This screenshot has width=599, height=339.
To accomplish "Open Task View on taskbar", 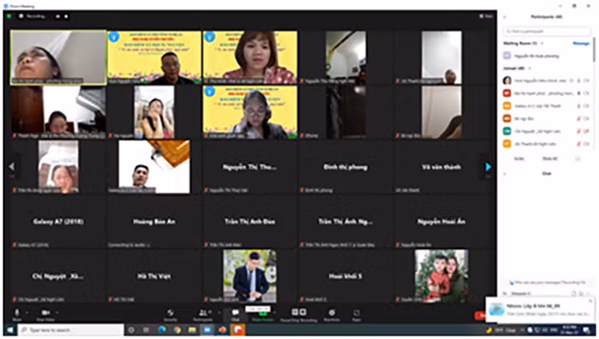I will pos(146,330).
